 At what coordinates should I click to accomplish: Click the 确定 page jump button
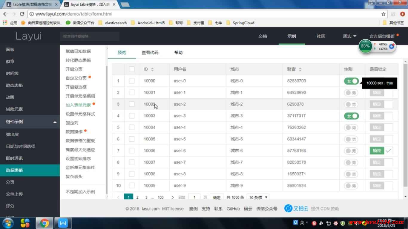tap(217, 197)
